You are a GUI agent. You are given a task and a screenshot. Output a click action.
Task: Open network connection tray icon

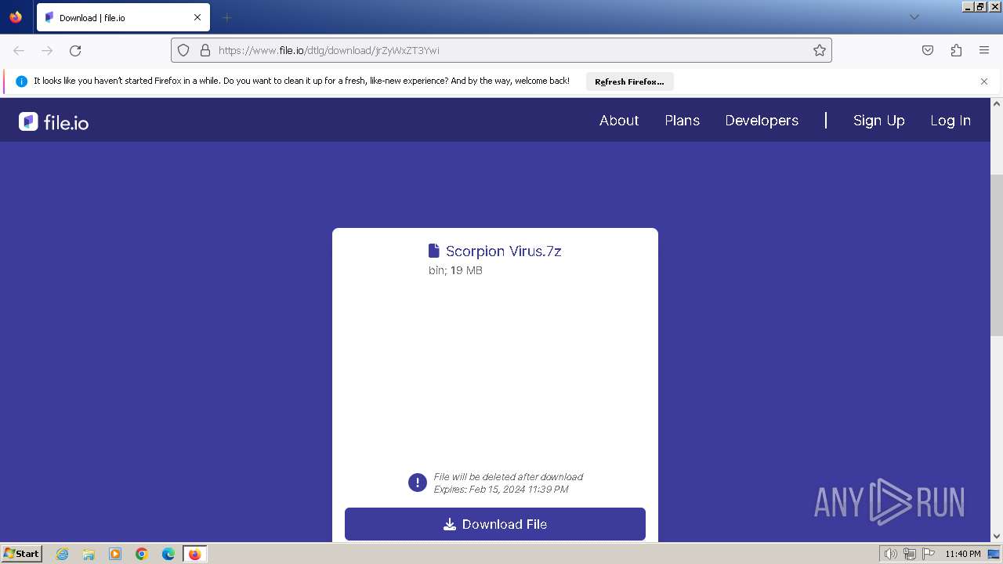(910, 554)
